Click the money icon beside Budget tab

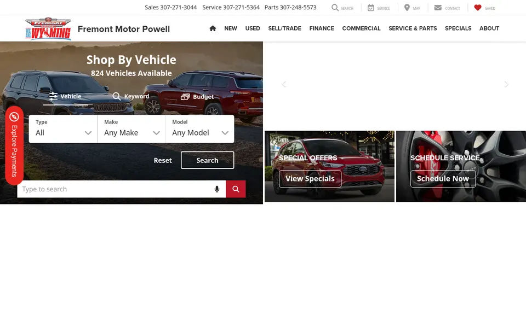(185, 97)
